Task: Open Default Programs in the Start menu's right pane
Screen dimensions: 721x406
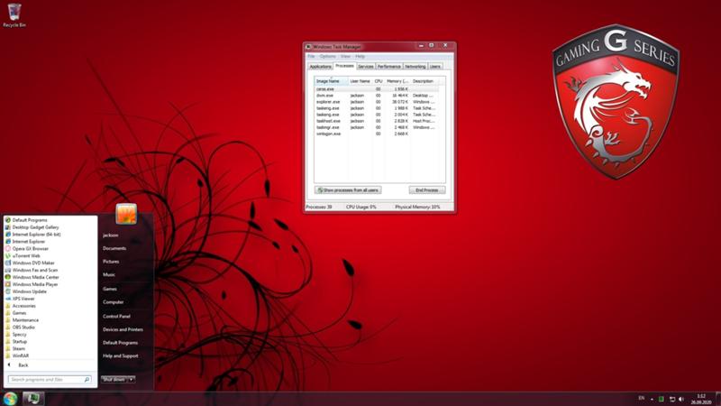Action: [120, 343]
